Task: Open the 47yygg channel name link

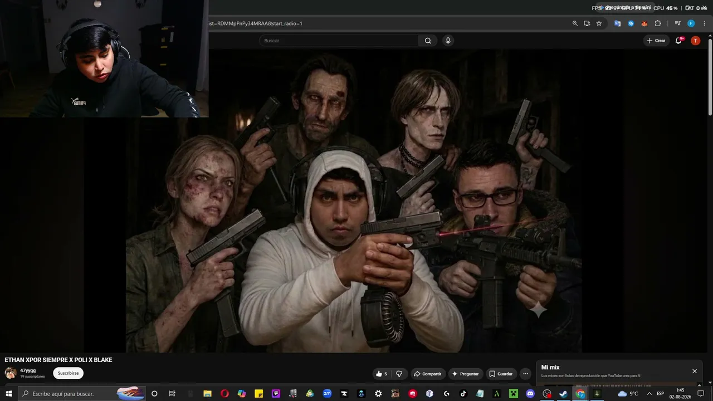Action: pos(28,370)
